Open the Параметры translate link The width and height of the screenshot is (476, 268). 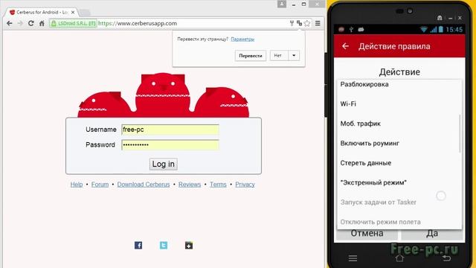pos(242,39)
